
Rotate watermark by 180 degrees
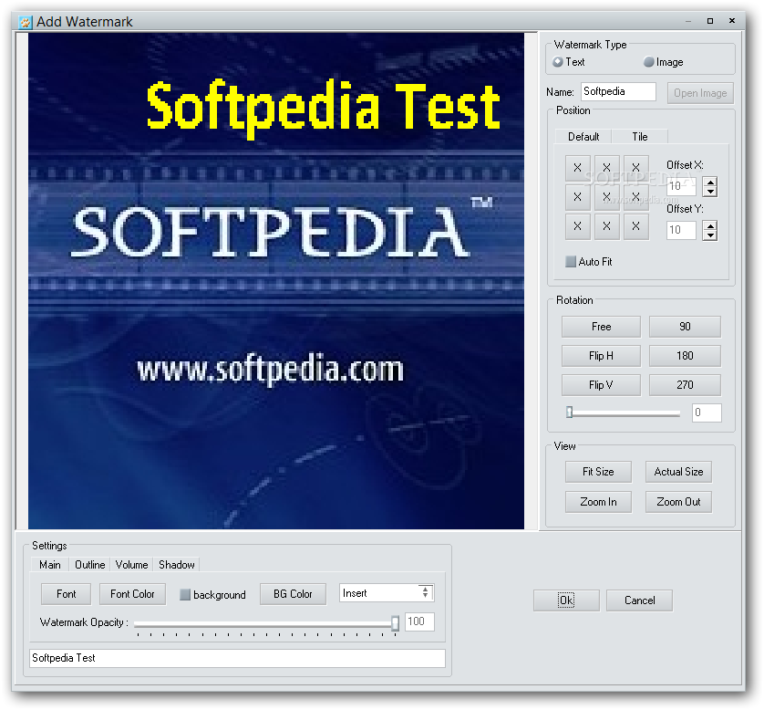coord(685,356)
